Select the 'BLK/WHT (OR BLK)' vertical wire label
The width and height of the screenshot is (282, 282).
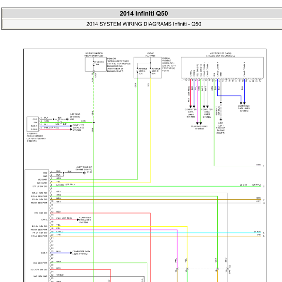[218, 111]
